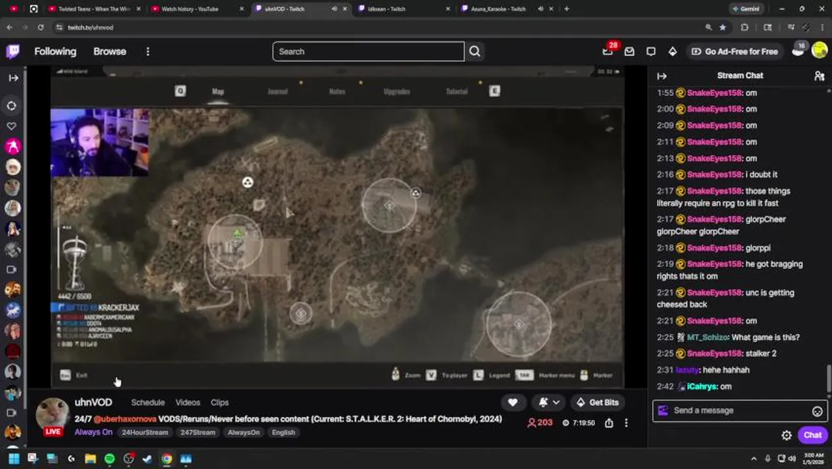This screenshot has height=469, width=832.
Task: Open stream more options vertical dots
Action: coord(626,423)
